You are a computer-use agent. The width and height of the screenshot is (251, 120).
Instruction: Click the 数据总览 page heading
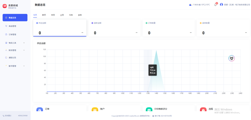(x=40, y=5)
